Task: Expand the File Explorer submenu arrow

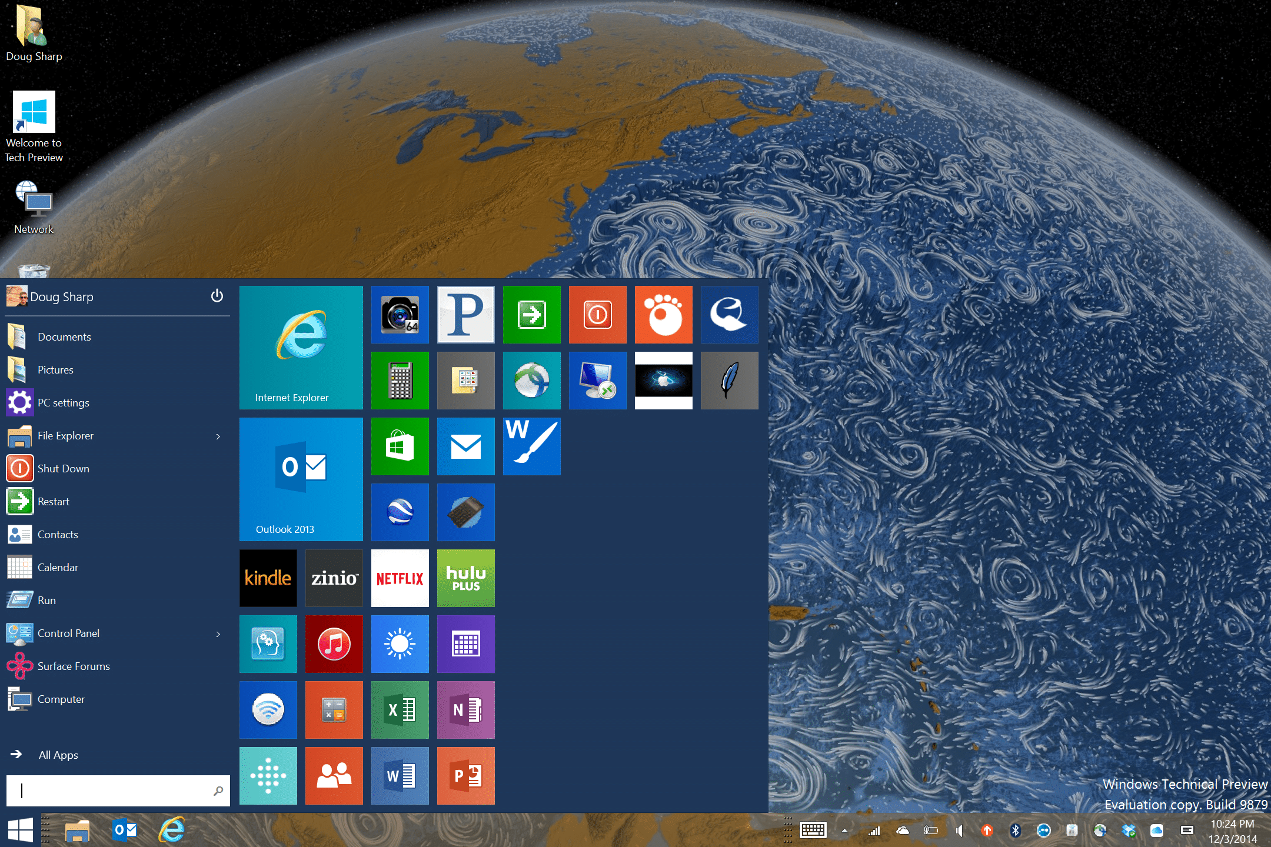Action: tap(218, 436)
